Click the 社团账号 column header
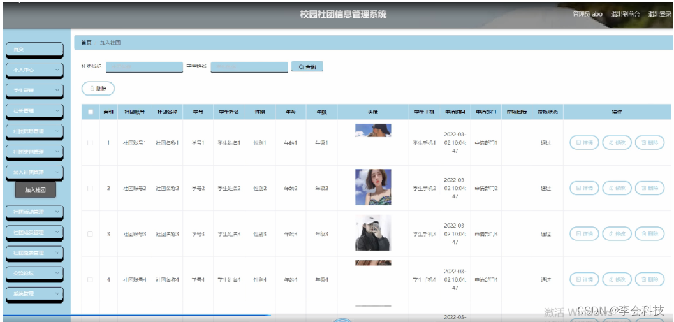 (x=135, y=112)
